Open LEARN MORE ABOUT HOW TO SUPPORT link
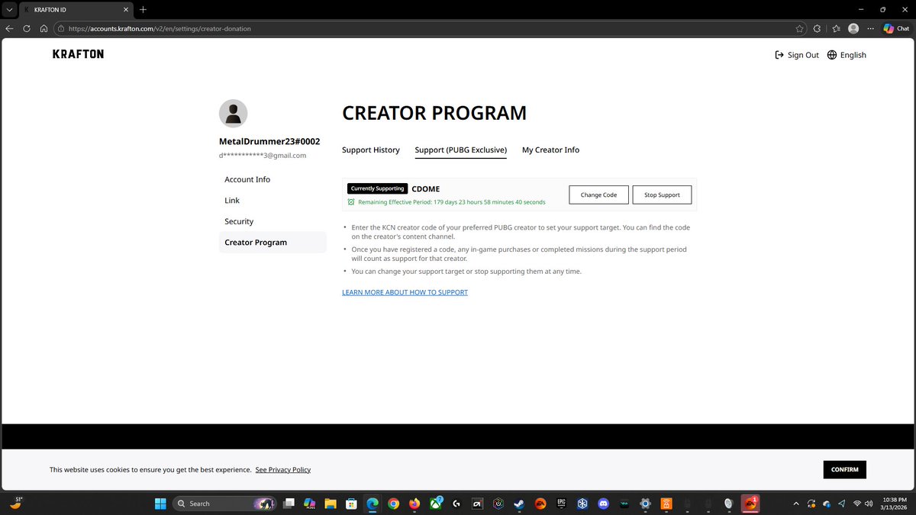Screen dimensions: 916x515 tap(405, 292)
